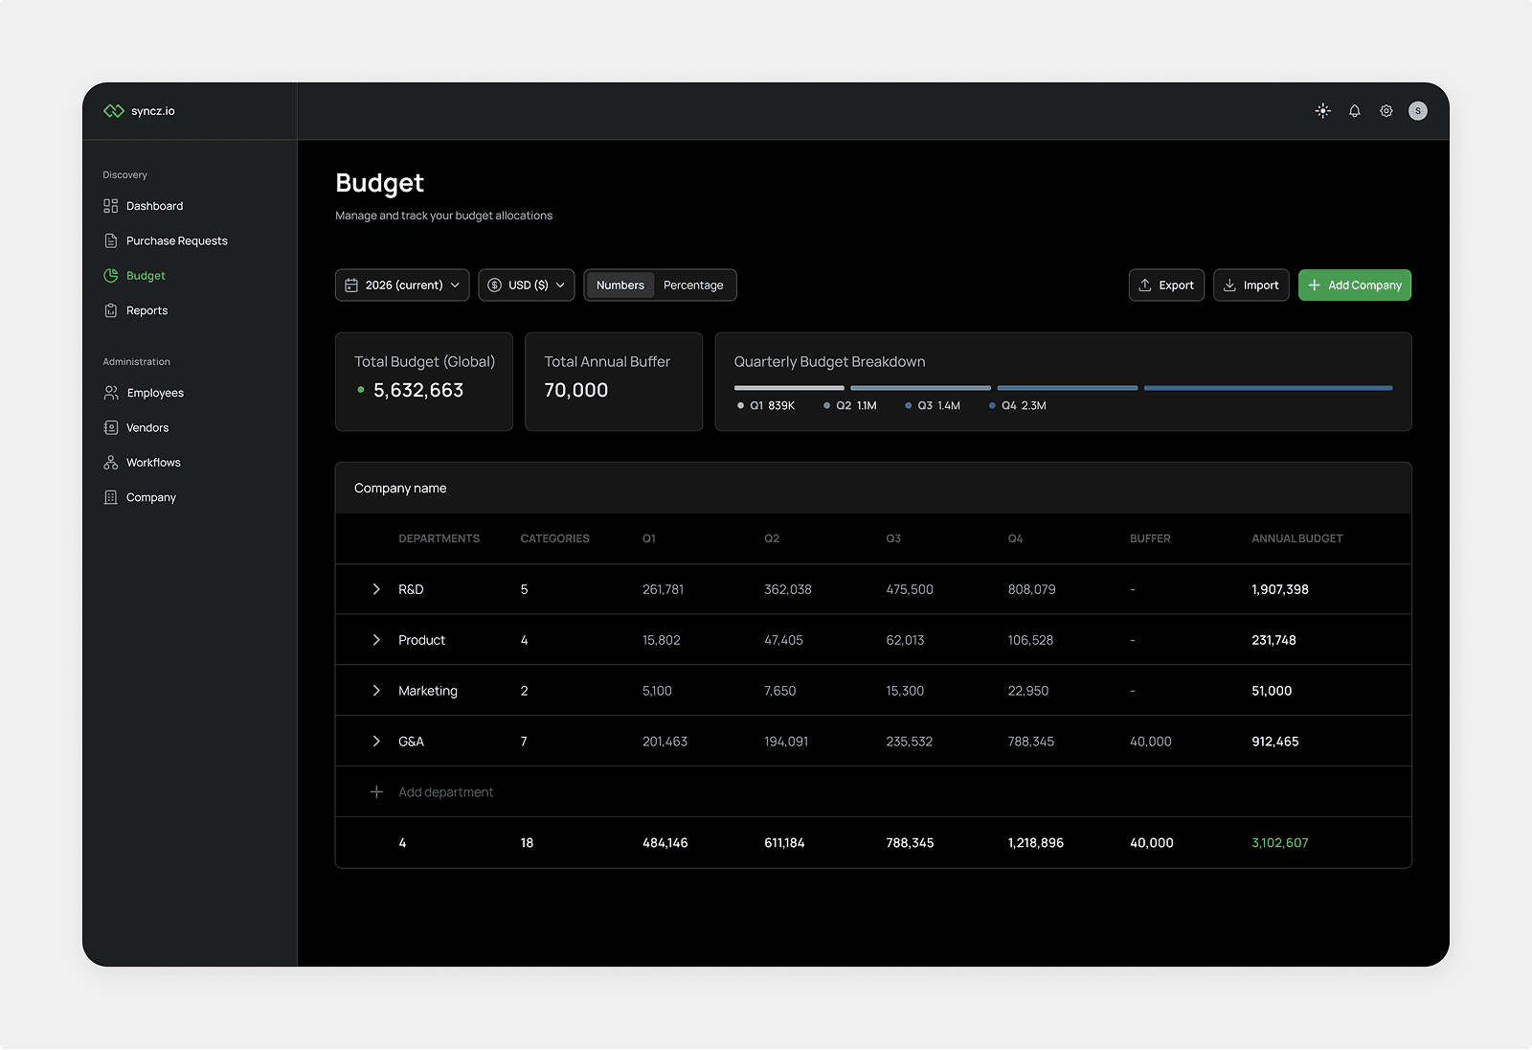Export the budget data

[x=1166, y=285]
